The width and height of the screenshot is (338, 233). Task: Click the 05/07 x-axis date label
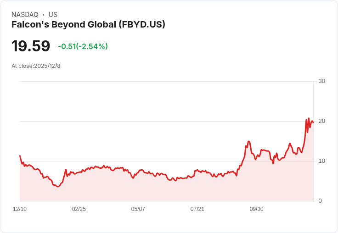[138, 209]
